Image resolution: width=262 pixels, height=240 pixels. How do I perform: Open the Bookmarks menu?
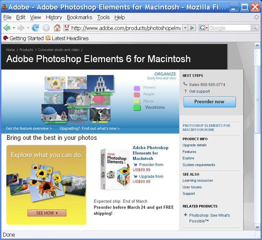click(79, 17)
